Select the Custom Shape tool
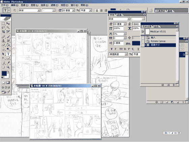Image resolution: width=189 pixels, height=142 pixels. pyautogui.click(x=8, y=58)
